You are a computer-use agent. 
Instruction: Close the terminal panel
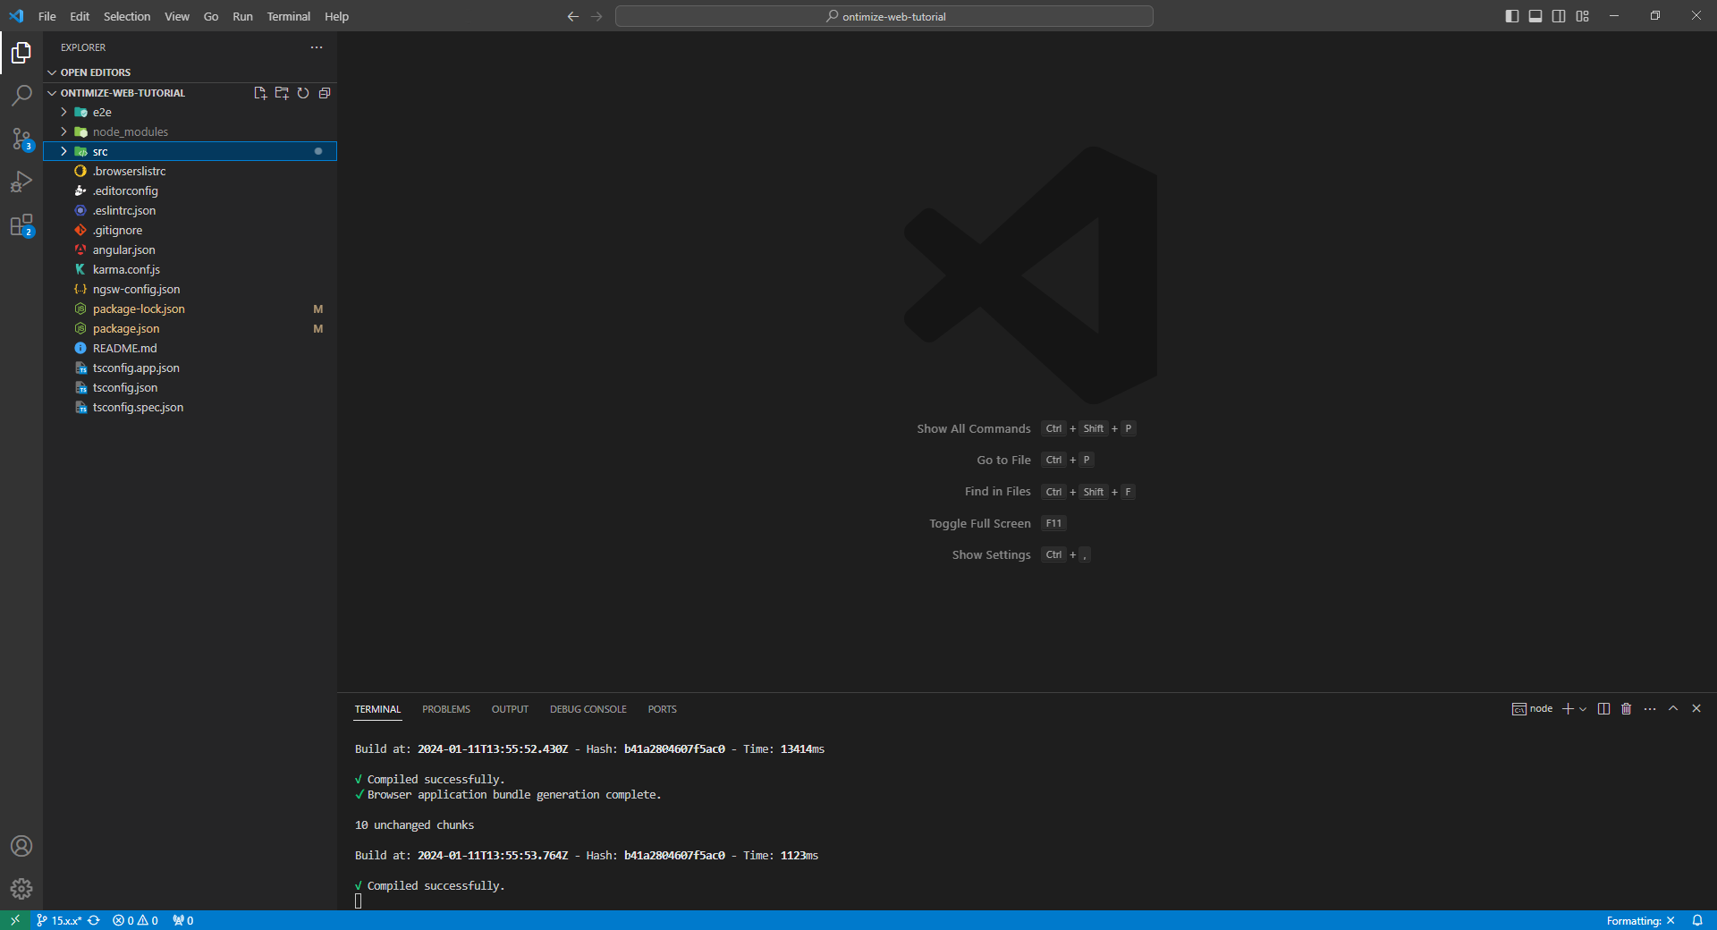[1696, 708]
